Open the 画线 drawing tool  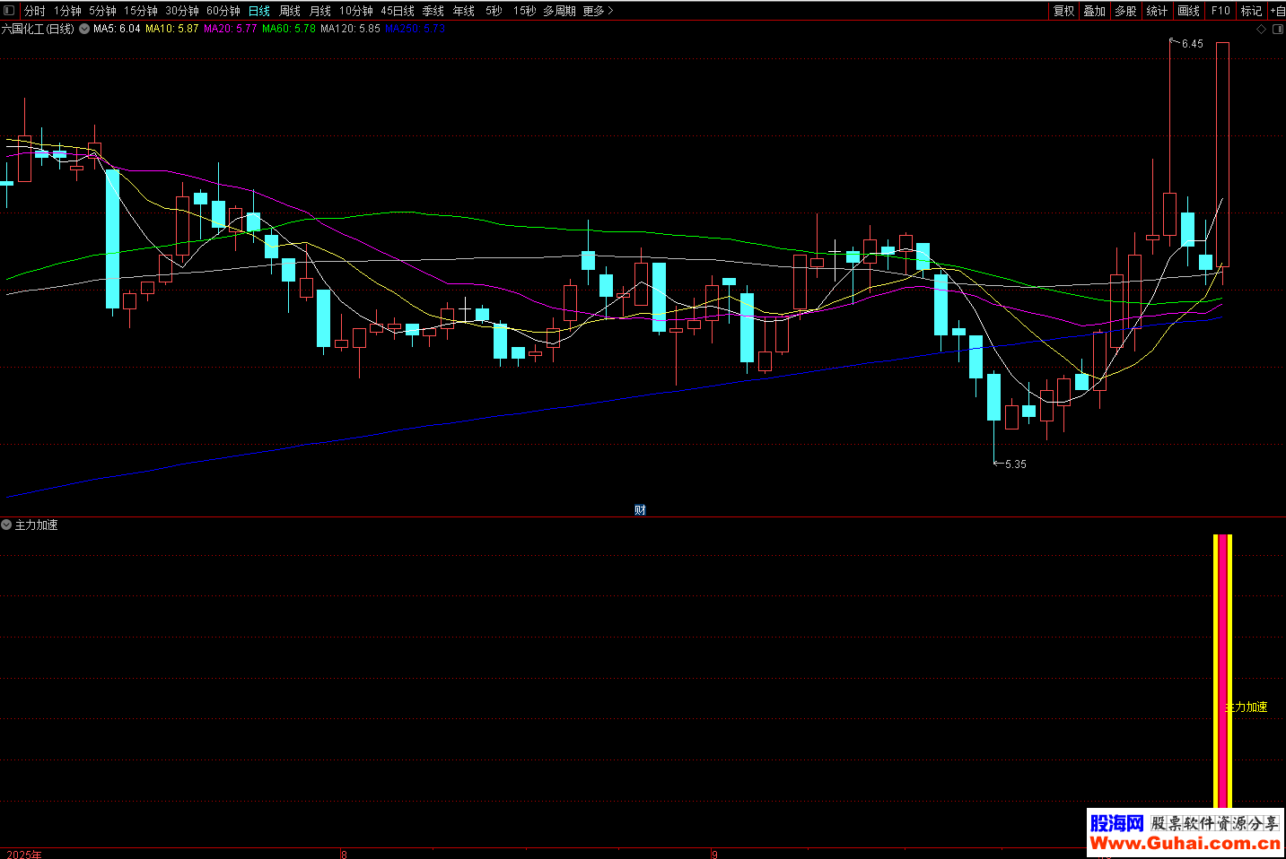pyautogui.click(x=1188, y=11)
